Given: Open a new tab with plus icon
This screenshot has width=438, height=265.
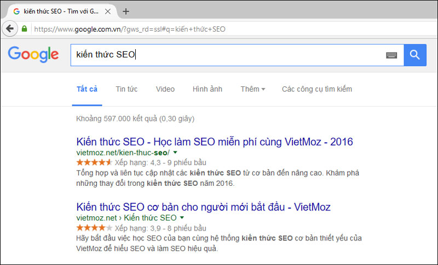Looking at the screenshot, I should (x=126, y=11).
